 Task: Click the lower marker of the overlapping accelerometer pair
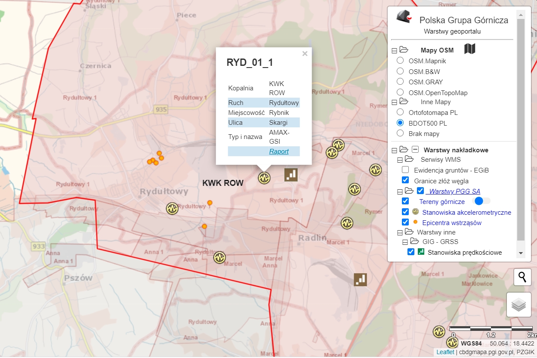pyautogui.click(x=332, y=153)
